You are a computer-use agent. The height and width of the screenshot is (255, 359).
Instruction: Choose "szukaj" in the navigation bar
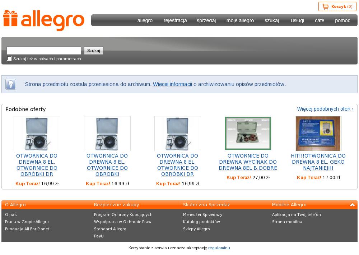tap(271, 20)
